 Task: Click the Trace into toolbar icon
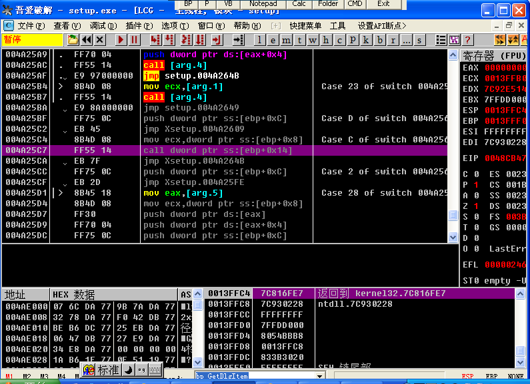186,40
